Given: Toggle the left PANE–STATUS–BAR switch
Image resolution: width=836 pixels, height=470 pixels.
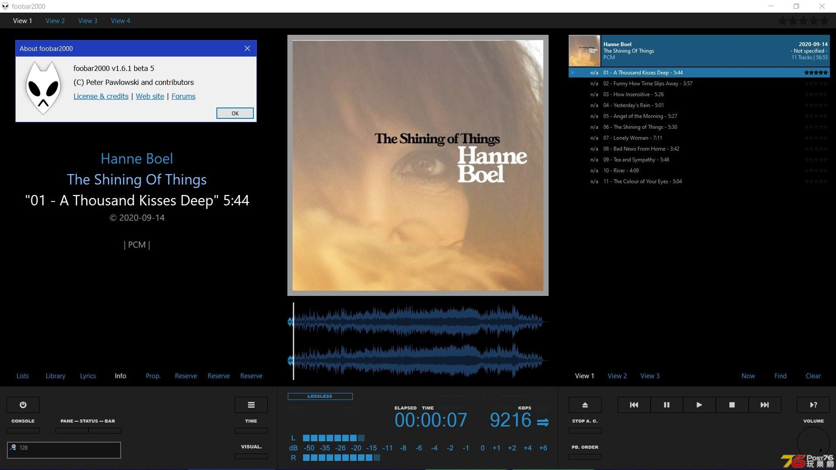Looking at the screenshot, I should pyautogui.click(x=72, y=430).
